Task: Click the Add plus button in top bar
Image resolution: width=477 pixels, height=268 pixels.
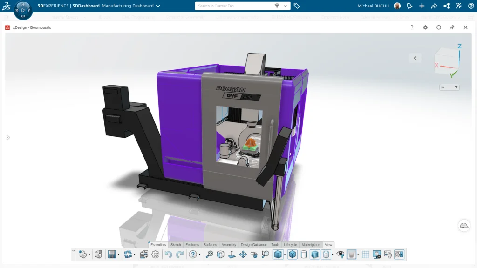Action: point(422,6)
